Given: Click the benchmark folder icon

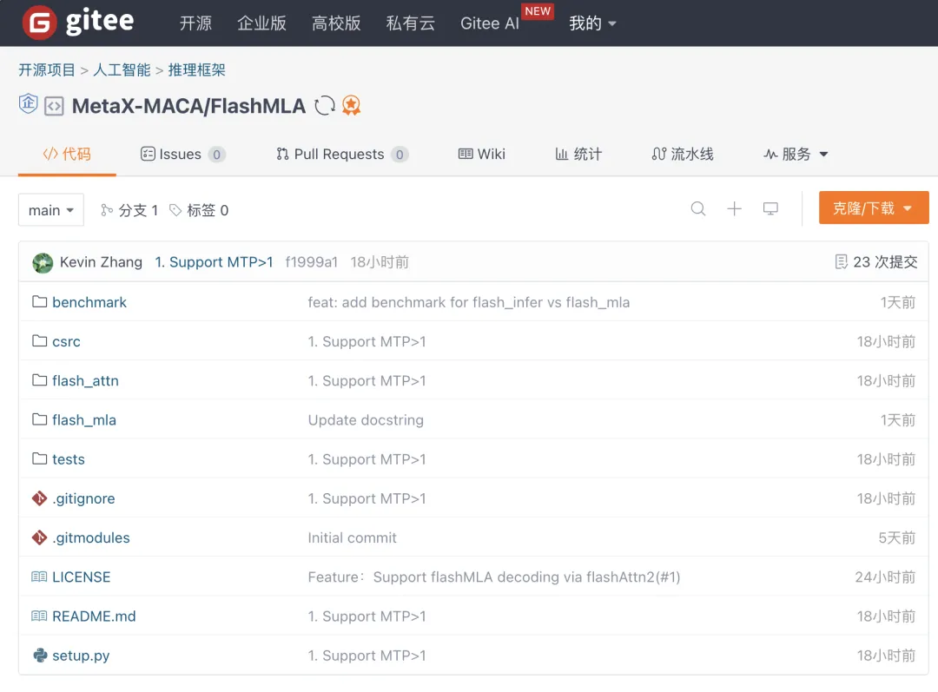Looking at the screenshot, I should 39,301.
